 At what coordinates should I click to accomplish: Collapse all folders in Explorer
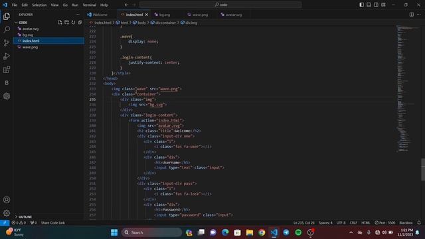tap(80, 23)
